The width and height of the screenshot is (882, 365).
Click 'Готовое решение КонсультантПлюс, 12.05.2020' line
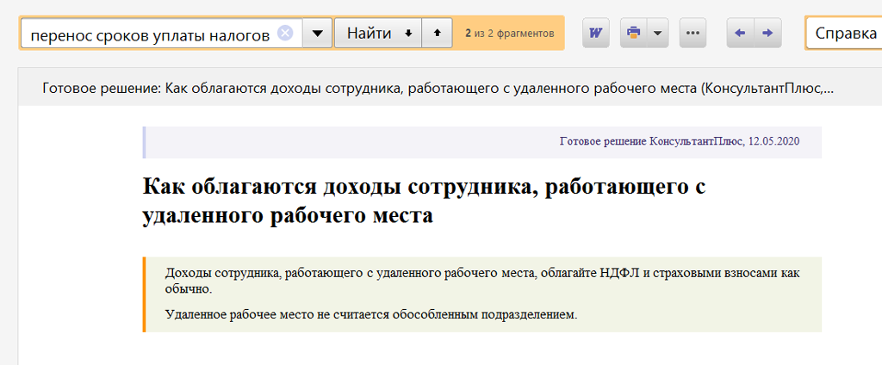(680, 140)
